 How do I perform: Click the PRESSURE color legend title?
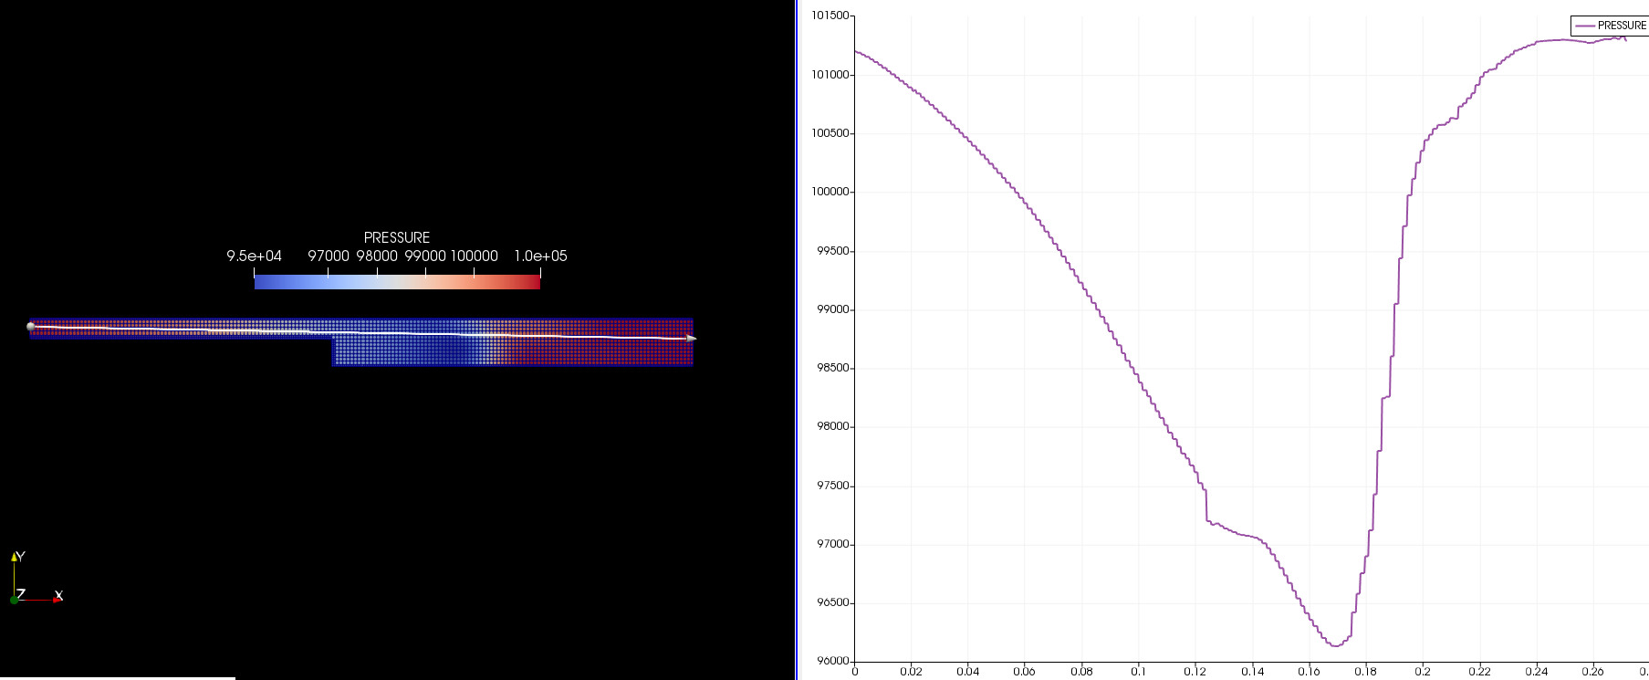[x=397, y=237]
